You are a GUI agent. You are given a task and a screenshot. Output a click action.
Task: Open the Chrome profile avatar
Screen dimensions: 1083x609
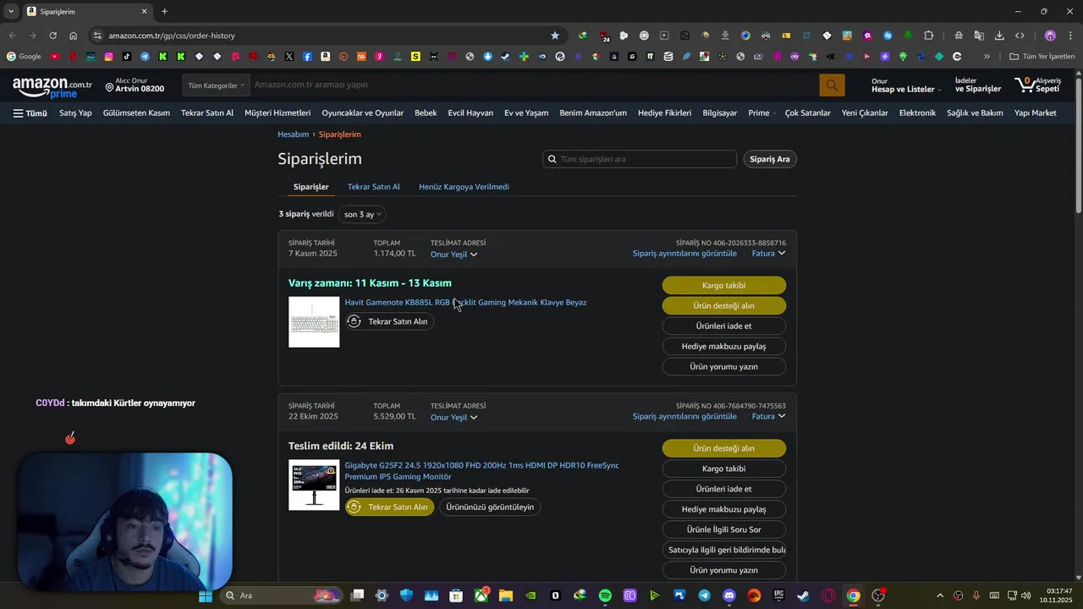tap(1050, 36)
